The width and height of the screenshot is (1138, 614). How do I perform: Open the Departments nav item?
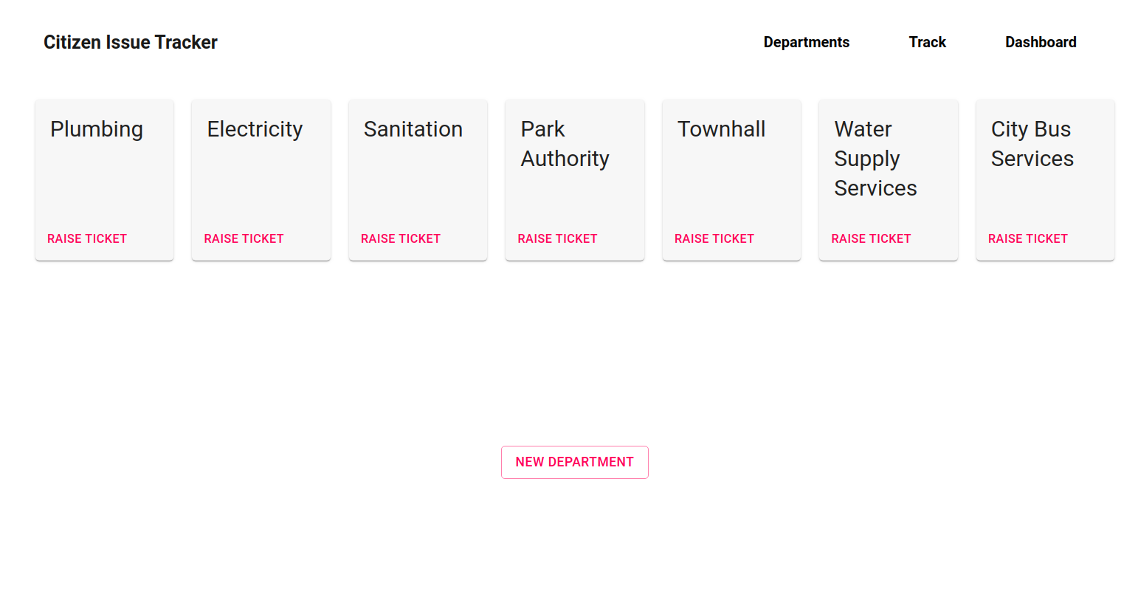click(x=806, y=42)
